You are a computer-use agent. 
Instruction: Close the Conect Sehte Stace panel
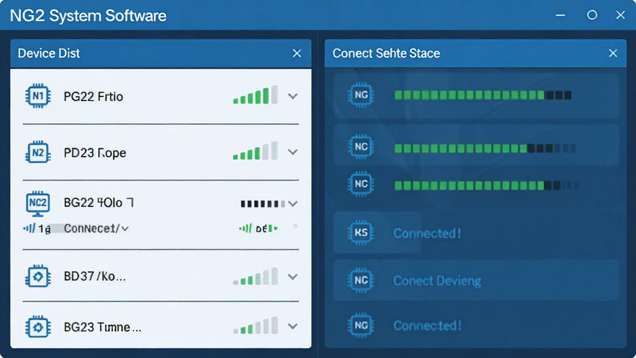pos(613,53)
